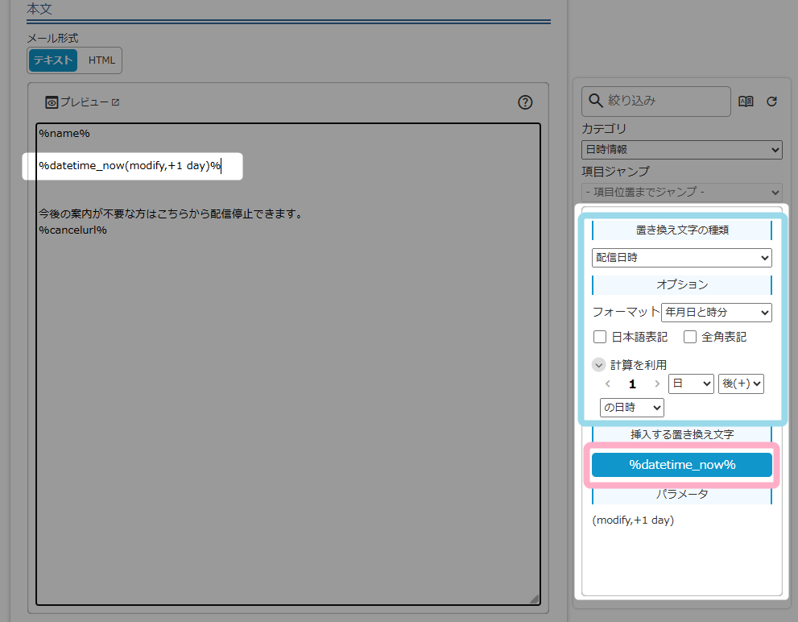Viewport: 798px width, 622px height.
Task: Click the refresh icon next to search
Action: tap(771, 102)
